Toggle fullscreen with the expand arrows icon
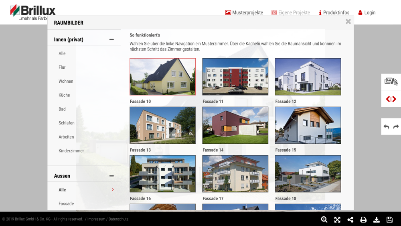 (x=337, y=219)
